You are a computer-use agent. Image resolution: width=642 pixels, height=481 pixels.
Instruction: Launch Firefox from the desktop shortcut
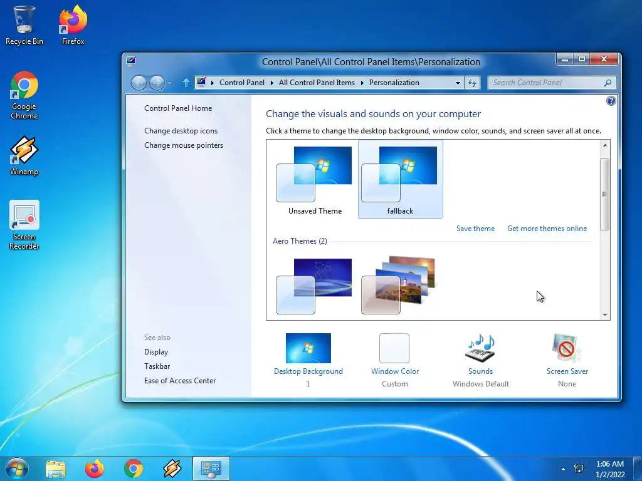[x=73, y=25]
